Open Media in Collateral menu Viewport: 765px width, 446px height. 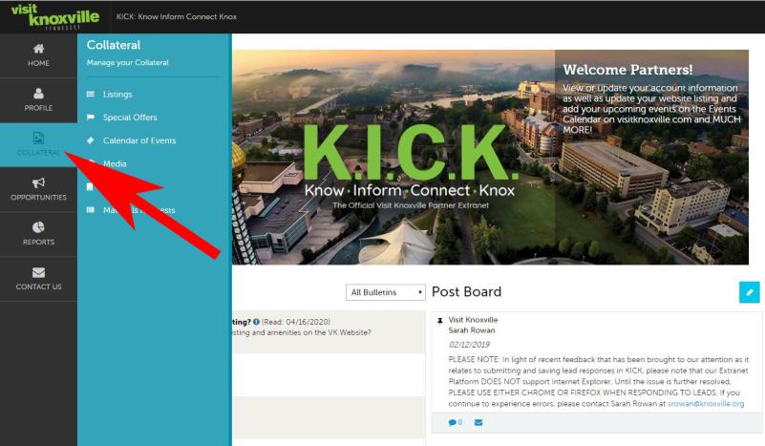[x=115, y=164]
